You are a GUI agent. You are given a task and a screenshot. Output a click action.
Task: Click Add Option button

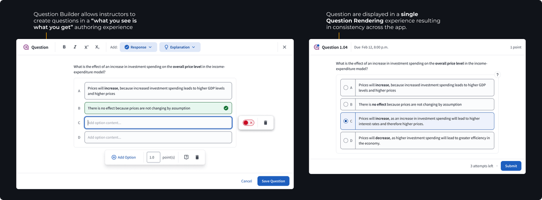[123, 157]
